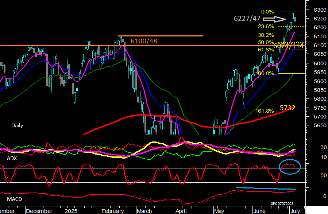This screenshot has width=328, height=214.
Task: Click the 38.2% Fibonacci retracement label
Action: coord(266,35)
